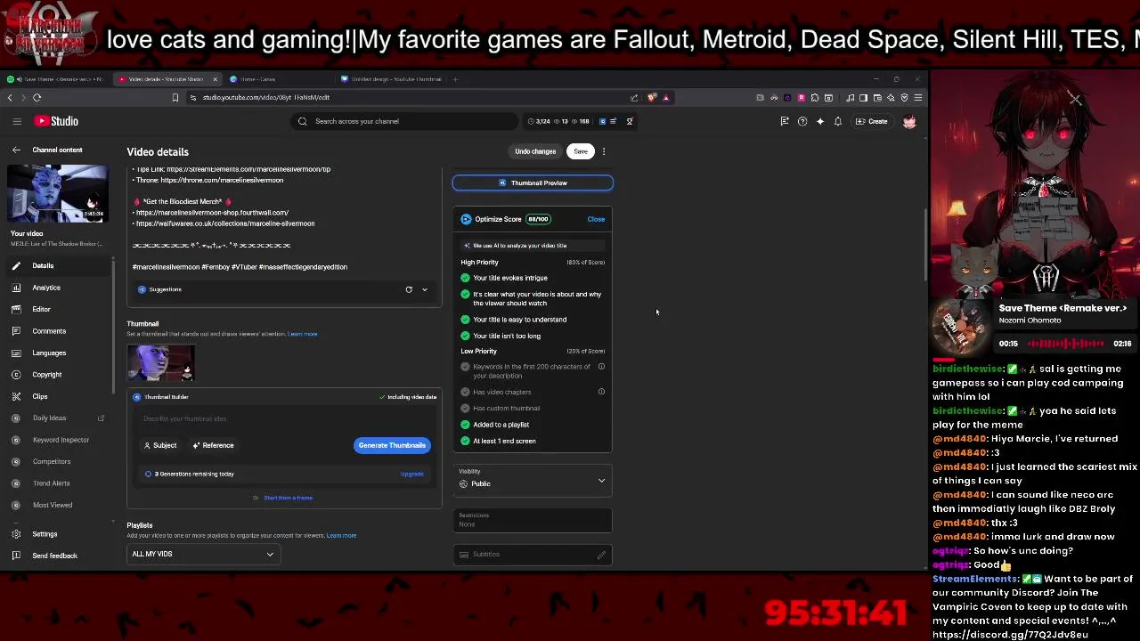This screenshot has height=641, width=1140.
Task: Click info icon beside Has video chapters
Action: (x=601, y=392)
